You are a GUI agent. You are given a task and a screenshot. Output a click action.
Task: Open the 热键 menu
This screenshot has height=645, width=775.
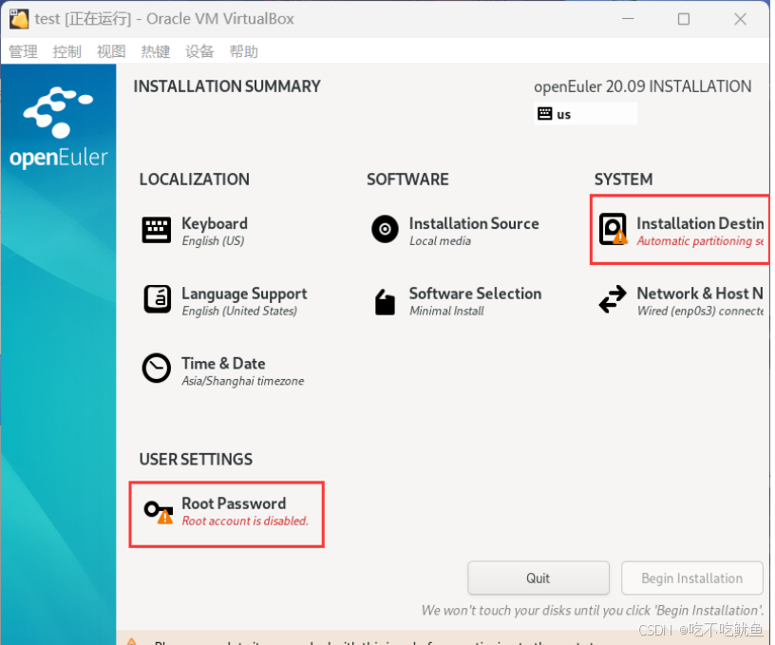pos(155,51)
